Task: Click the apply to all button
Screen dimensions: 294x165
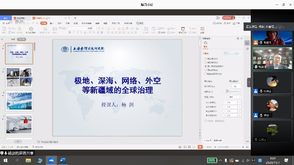Action: click(208, 140)
